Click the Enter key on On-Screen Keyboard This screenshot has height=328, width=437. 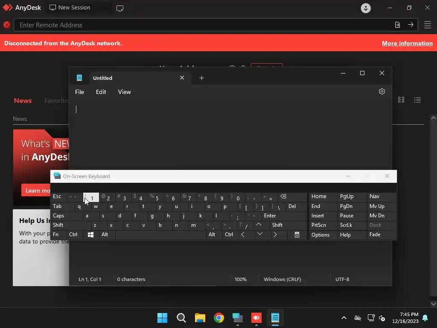pyautogui.click(x=284, y=216)
